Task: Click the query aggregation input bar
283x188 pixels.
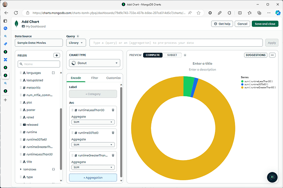Action: tap(176, 43)
